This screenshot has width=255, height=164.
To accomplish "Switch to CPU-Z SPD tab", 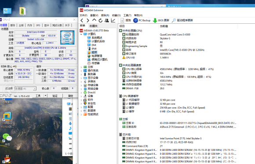I will pyautogui.click(x=38, y=25).
